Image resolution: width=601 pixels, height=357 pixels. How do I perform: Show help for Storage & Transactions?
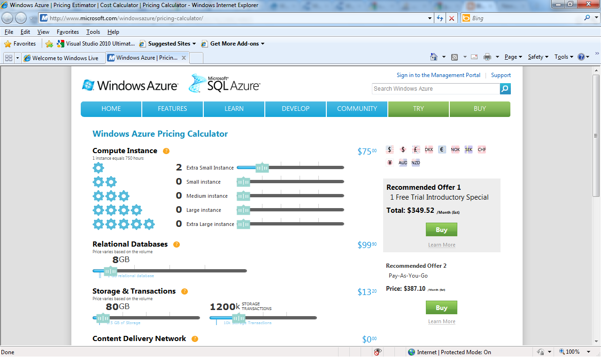point(185,291)
